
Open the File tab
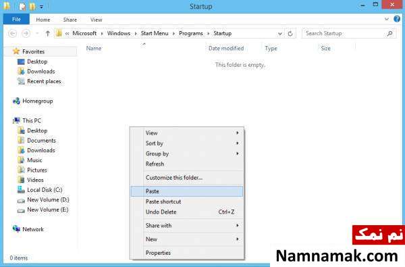click(16, 20)
